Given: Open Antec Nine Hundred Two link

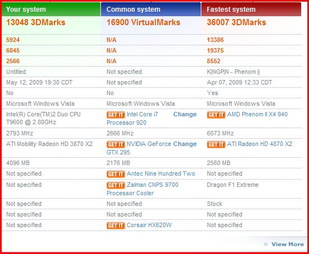Looking at the screenshot, I should click(161, 173).
